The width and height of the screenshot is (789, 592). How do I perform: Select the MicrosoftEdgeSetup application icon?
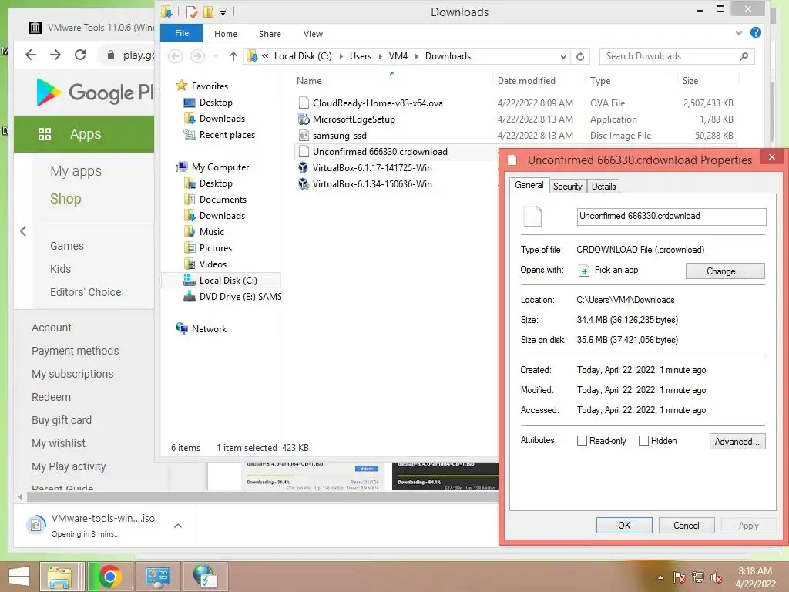[304, 119]
